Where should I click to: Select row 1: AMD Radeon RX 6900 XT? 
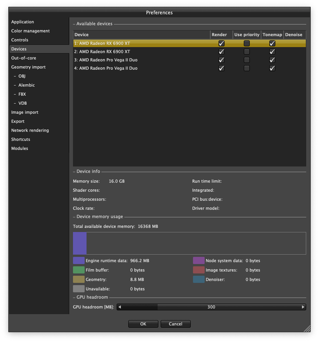point(189,43)
